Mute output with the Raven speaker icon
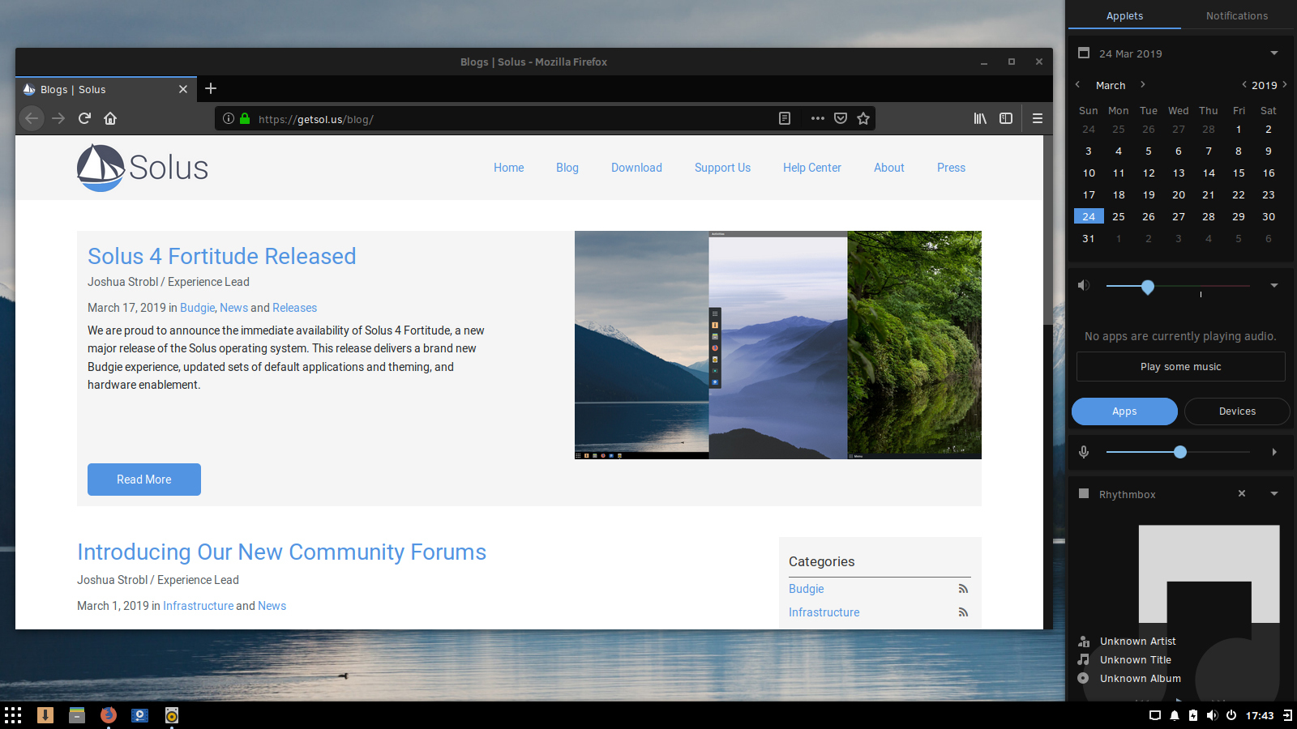 pyautogui.click(x=1084, y=285)
